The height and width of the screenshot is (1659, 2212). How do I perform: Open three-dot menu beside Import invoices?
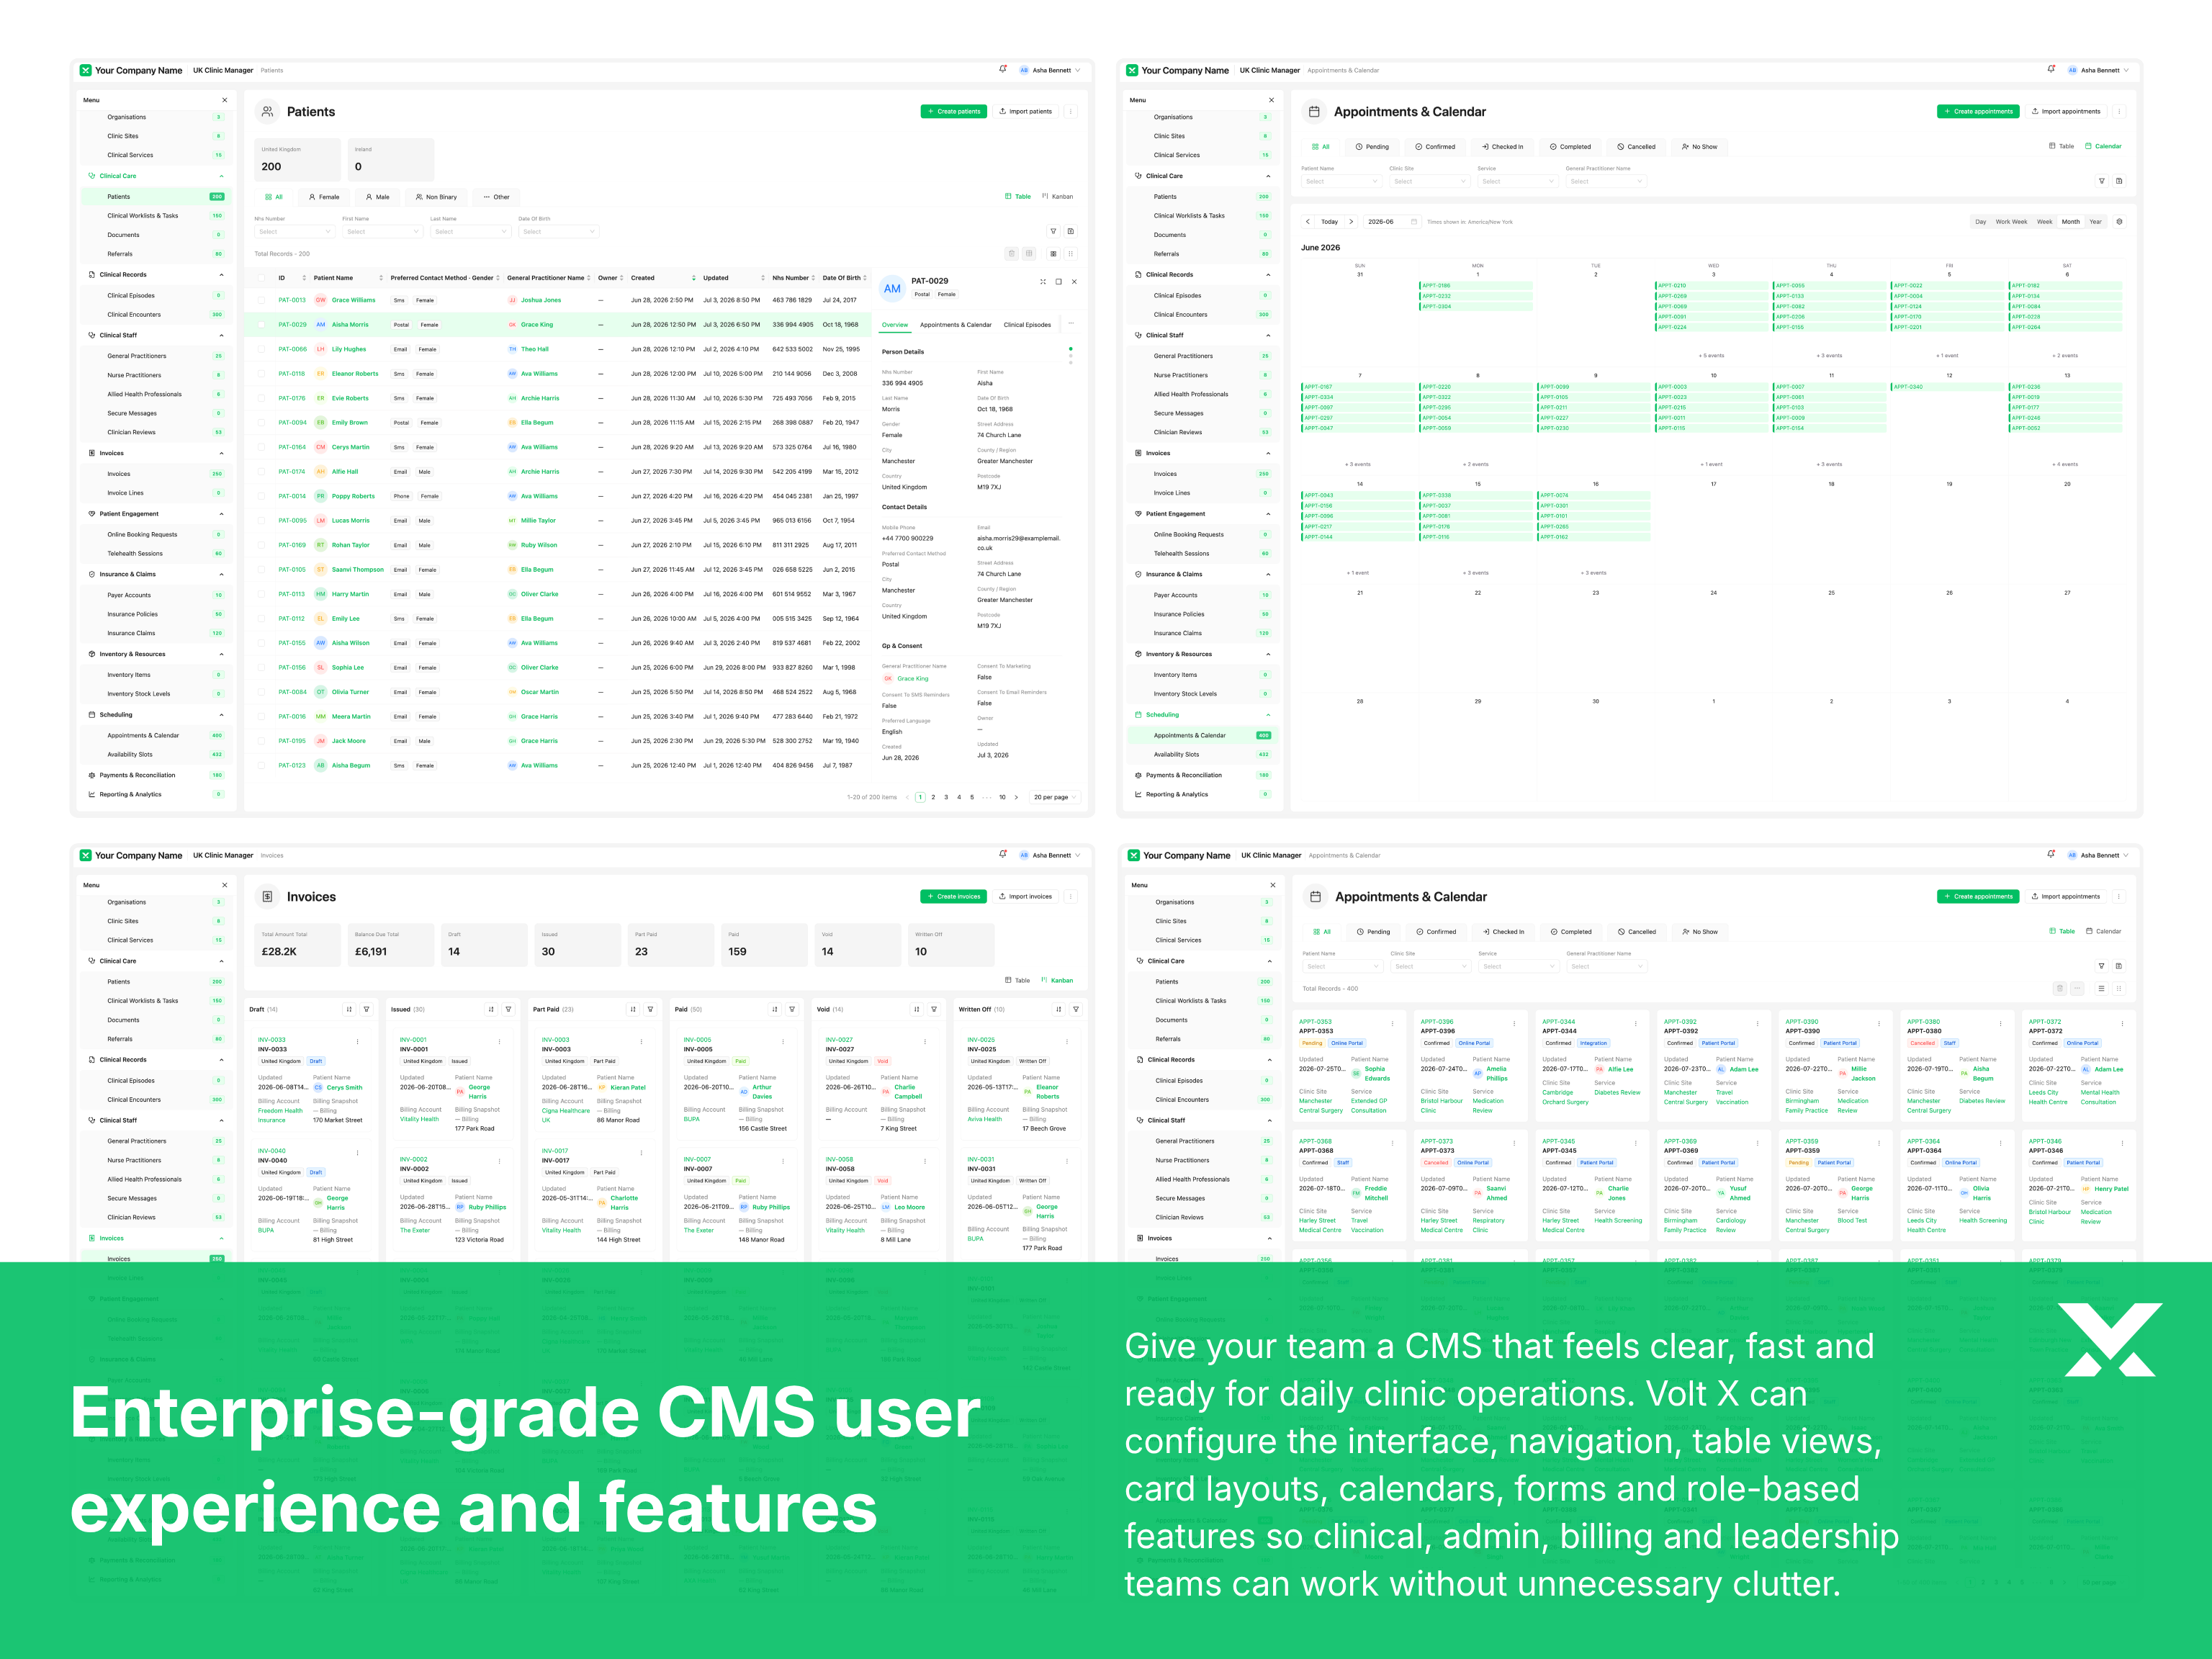(x=1070, y=897)
